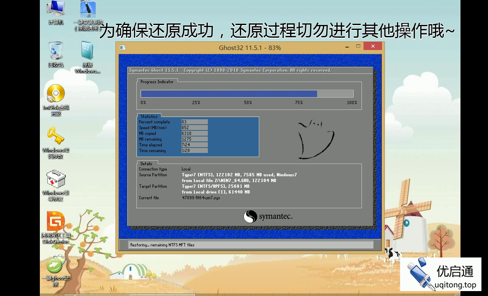The width and height of the screenshot is (488, 296).
Task: Launch the Windows引导修复 tool
Action: click(x=55, y=180)
